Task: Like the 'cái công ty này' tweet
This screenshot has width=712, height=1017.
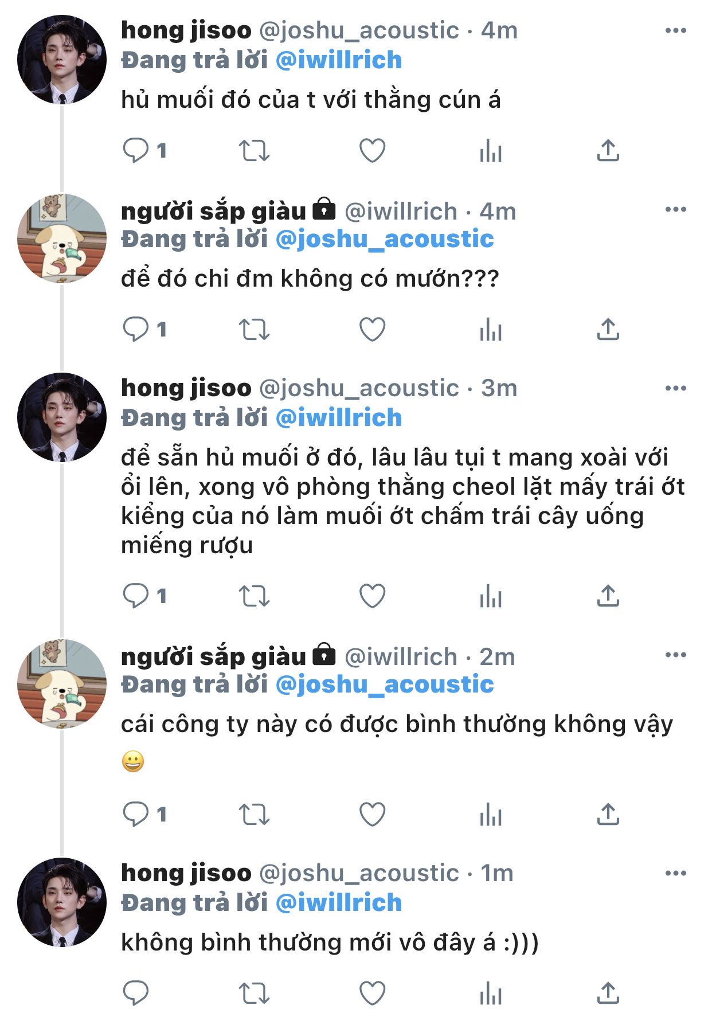Action: 372,814
